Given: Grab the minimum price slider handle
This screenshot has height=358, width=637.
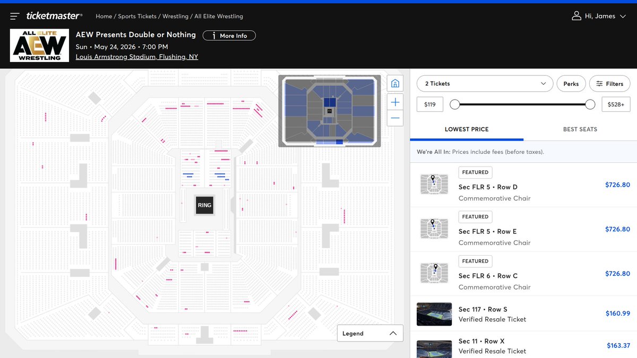Looking at the screenshot, I should point(454,104).
